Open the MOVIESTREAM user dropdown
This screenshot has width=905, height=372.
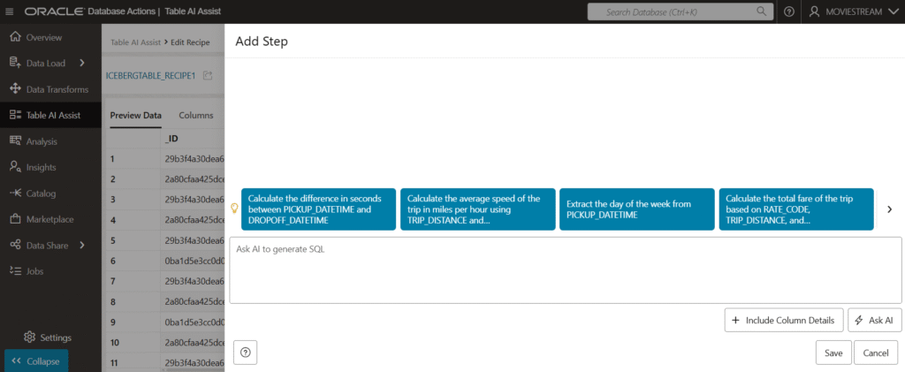click(853, 11)
